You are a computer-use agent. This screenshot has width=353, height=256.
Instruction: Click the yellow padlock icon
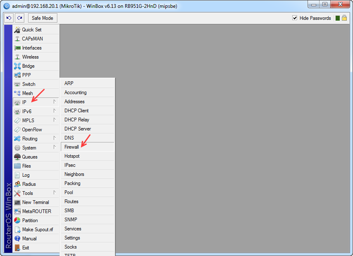[344, 18]
